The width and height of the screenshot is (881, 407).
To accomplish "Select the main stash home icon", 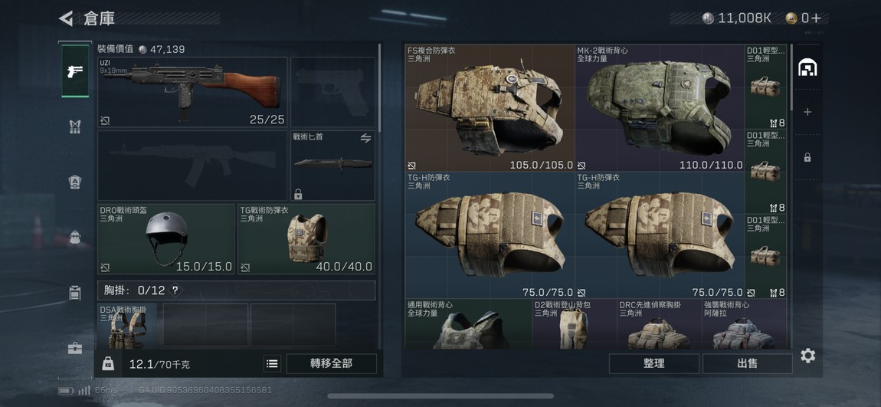I will pos(807,67).
